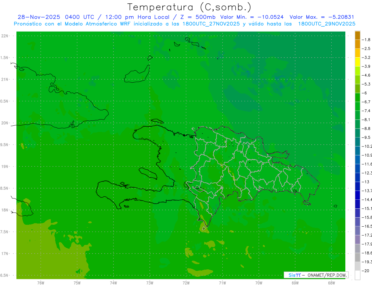372x287 pixels.
Task: Pick the light gray swatch above -20
Action: pyautogui.click(x=357, y=266)
